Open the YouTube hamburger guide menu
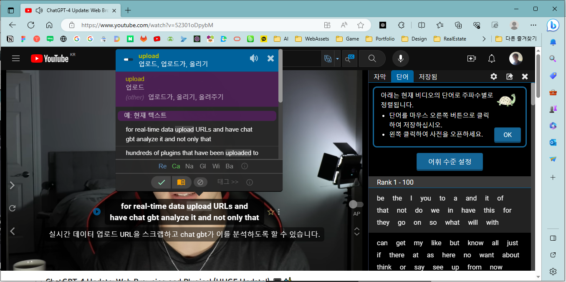 click(x=16, y=58)
